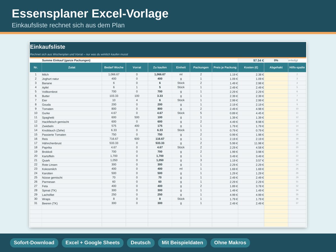Click the Hackfleisch gemischt ingredient cell

tap(72, 122)
